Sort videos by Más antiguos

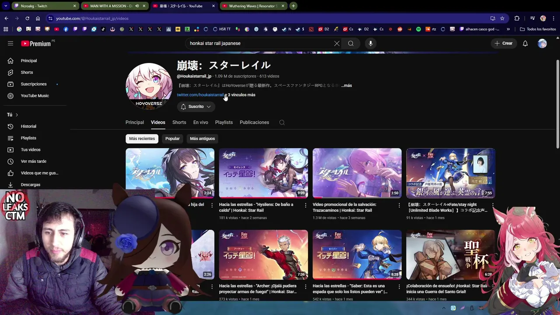202,139
